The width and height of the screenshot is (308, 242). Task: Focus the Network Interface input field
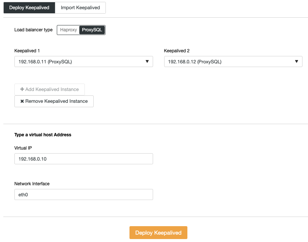click(x=84, y=194)
